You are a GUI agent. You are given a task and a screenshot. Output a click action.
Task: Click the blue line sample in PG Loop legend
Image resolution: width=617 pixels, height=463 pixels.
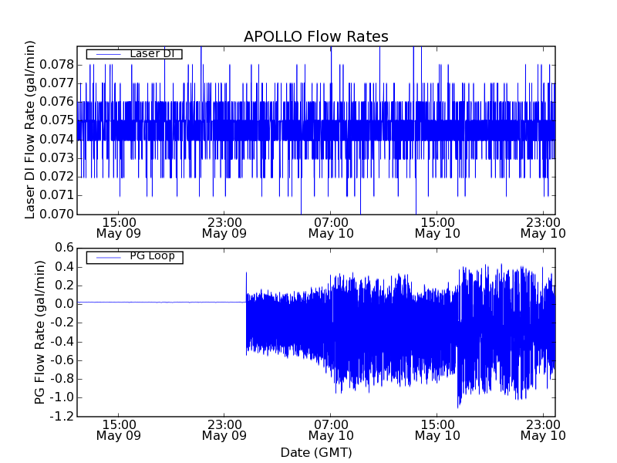click(x=107, y=257)
